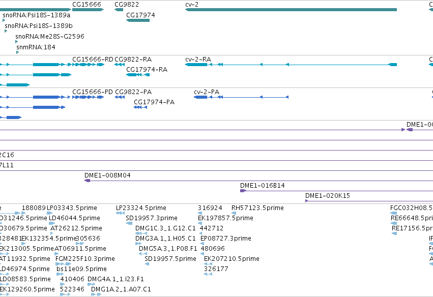Select the 326177 EST label
This screenshot has width=433, height=297.
point(216,269)
